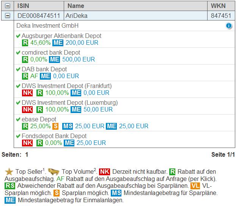Click the ME badge under Augsburger Aktienbank

pyautogui.click(x=58, y=43)
